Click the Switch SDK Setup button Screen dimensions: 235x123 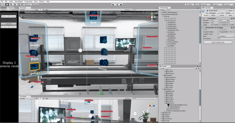pyautogui.click(x=9, y=16)
